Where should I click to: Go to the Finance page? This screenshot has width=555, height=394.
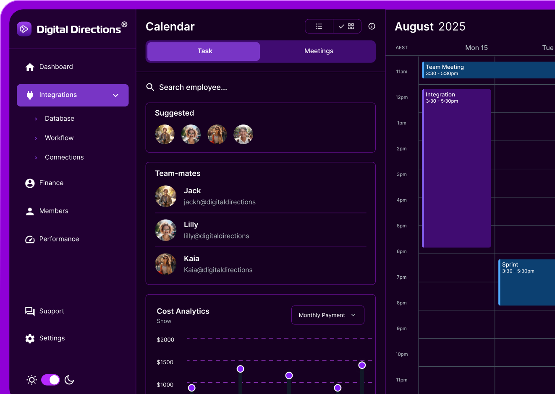tap(51, 183)
